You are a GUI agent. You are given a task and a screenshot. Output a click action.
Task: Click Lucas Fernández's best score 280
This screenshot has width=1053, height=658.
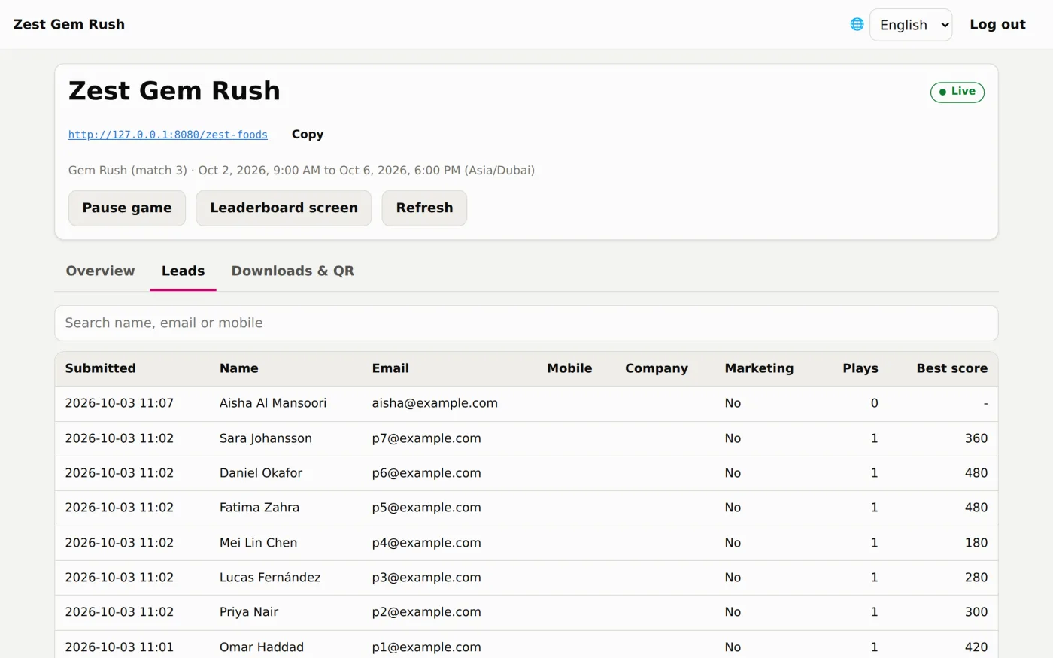[x=976, y=578]
